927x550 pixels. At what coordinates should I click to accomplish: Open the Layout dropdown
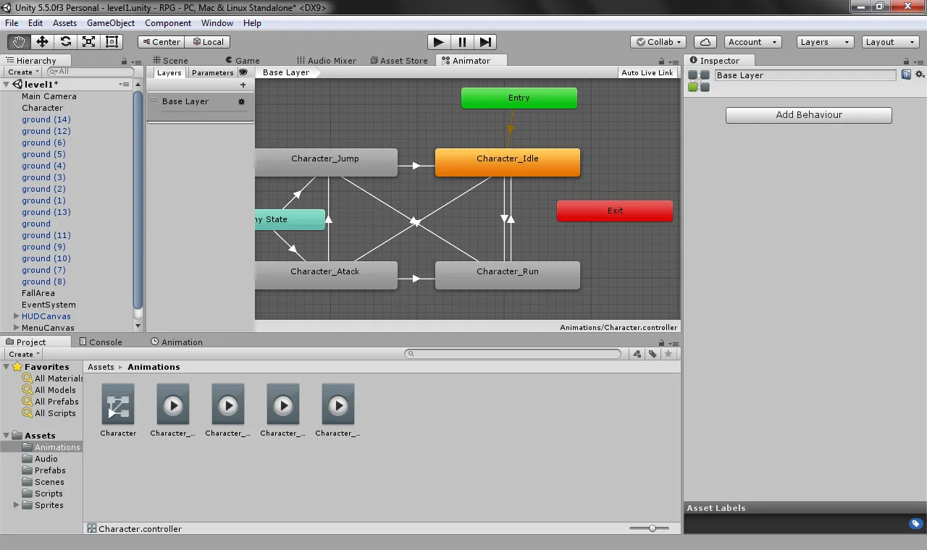[x=889, y=42]
